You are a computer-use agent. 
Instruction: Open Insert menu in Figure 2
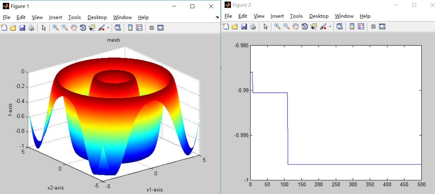[x=277, y=16]
